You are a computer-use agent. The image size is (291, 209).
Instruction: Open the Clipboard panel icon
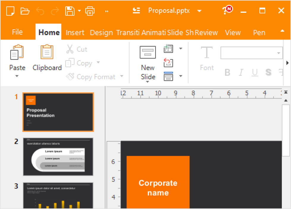(x=47, y=53)
